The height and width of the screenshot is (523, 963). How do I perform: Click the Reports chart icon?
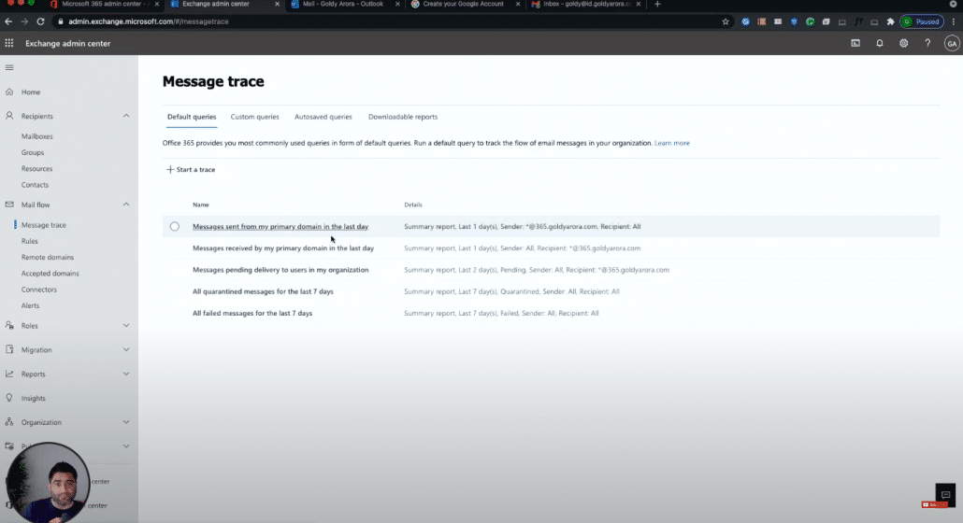coord(9,374)
